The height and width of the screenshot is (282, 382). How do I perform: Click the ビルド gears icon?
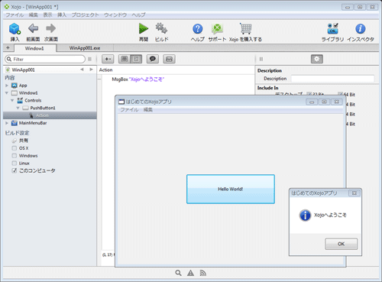[x=161, y=28]
